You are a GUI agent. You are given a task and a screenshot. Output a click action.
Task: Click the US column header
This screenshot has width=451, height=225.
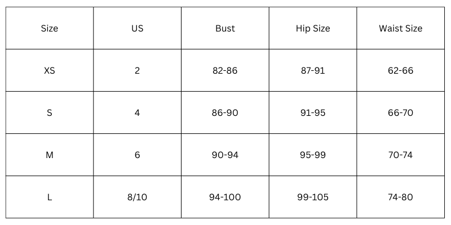pyautogui.click(x=137, y=28)
